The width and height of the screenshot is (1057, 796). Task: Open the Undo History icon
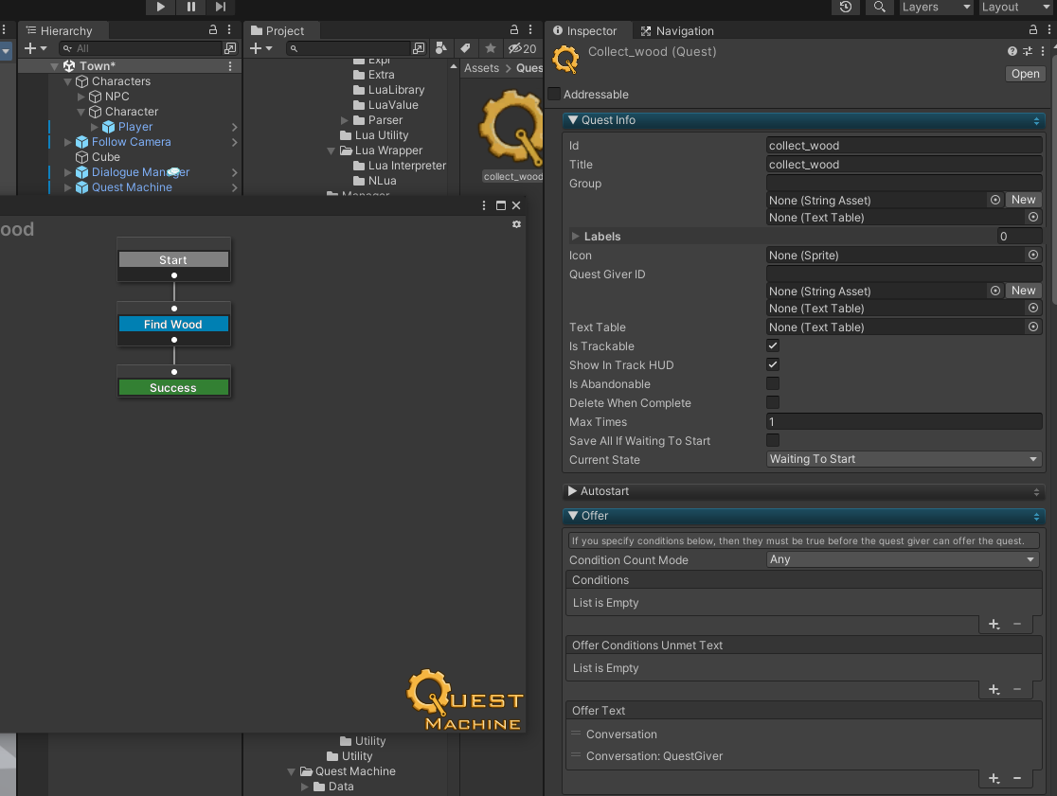click(846, 7)
